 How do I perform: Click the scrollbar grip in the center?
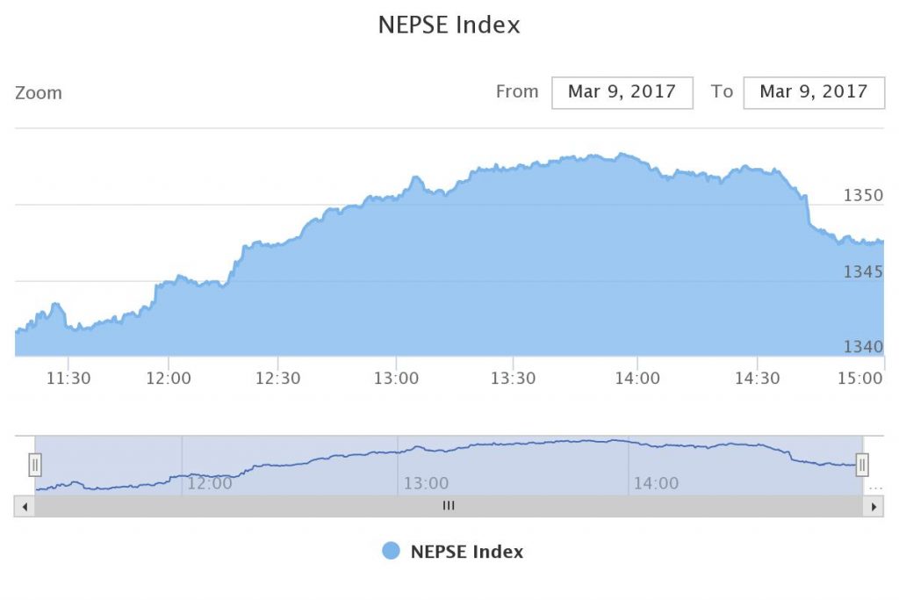click(x=449, y=506)
